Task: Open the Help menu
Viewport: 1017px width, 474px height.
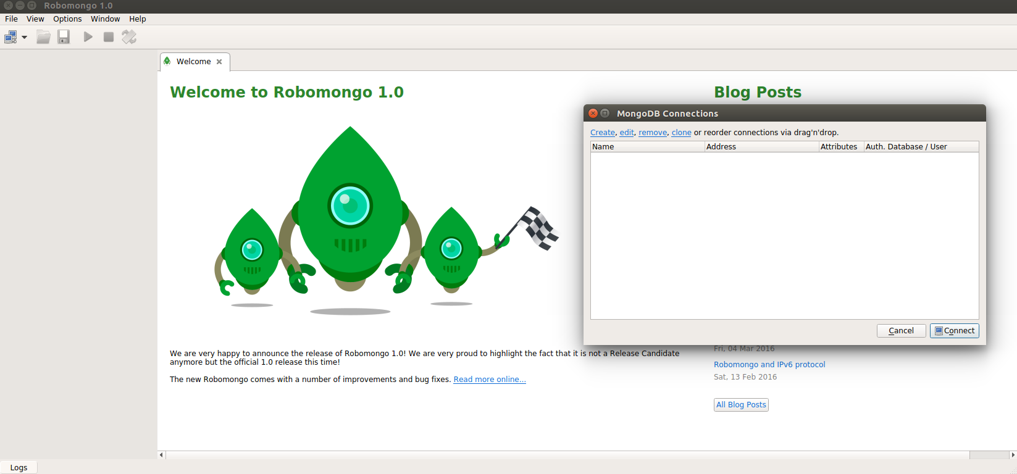Action: pyautogui.click(x=138, y=19)
